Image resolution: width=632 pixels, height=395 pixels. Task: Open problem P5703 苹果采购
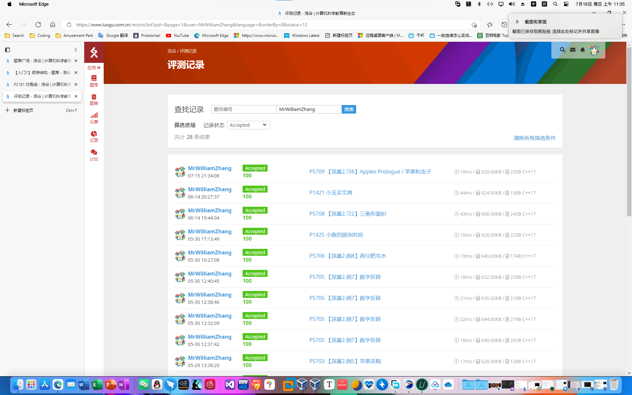pyautogui.click(x=345, y=361)
